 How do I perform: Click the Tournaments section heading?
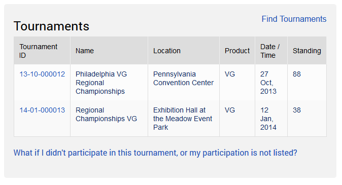[x=51, y=26]
